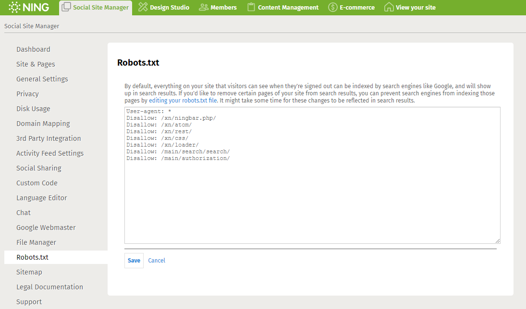This screenshot has height=309, width=526.
Task: Open Disk Usage page
Action: 33,109
